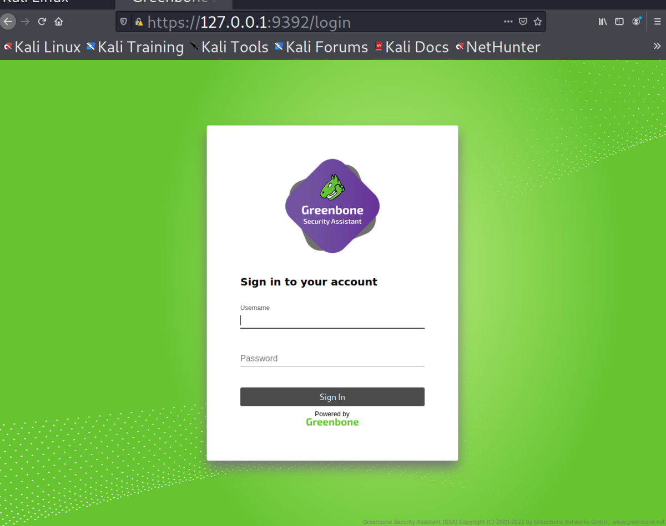
Task: Click the Username input field
Action: tap(332, 320)
